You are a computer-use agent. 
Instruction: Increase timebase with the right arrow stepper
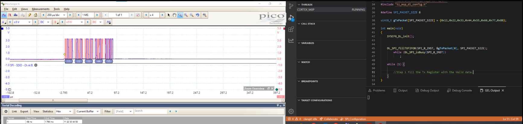70,15
